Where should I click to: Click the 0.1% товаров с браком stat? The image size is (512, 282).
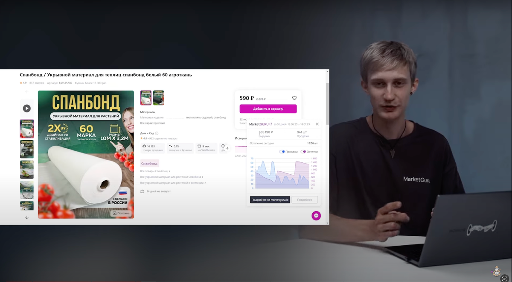(181, 148)
